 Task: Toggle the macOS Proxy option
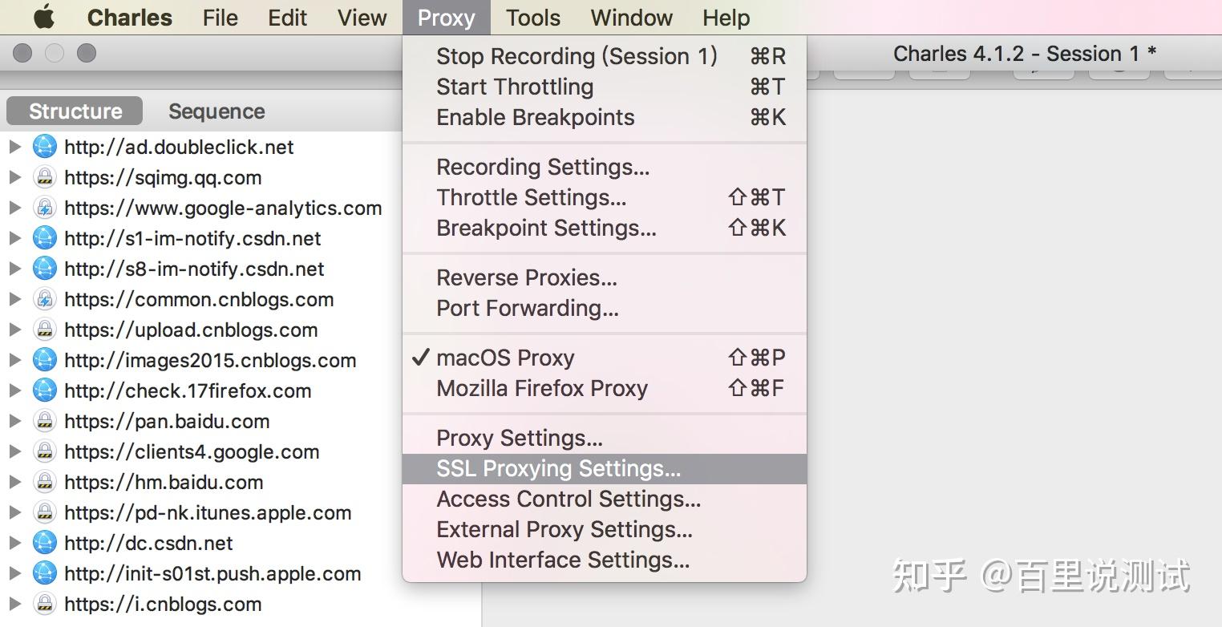click(604, 358)
